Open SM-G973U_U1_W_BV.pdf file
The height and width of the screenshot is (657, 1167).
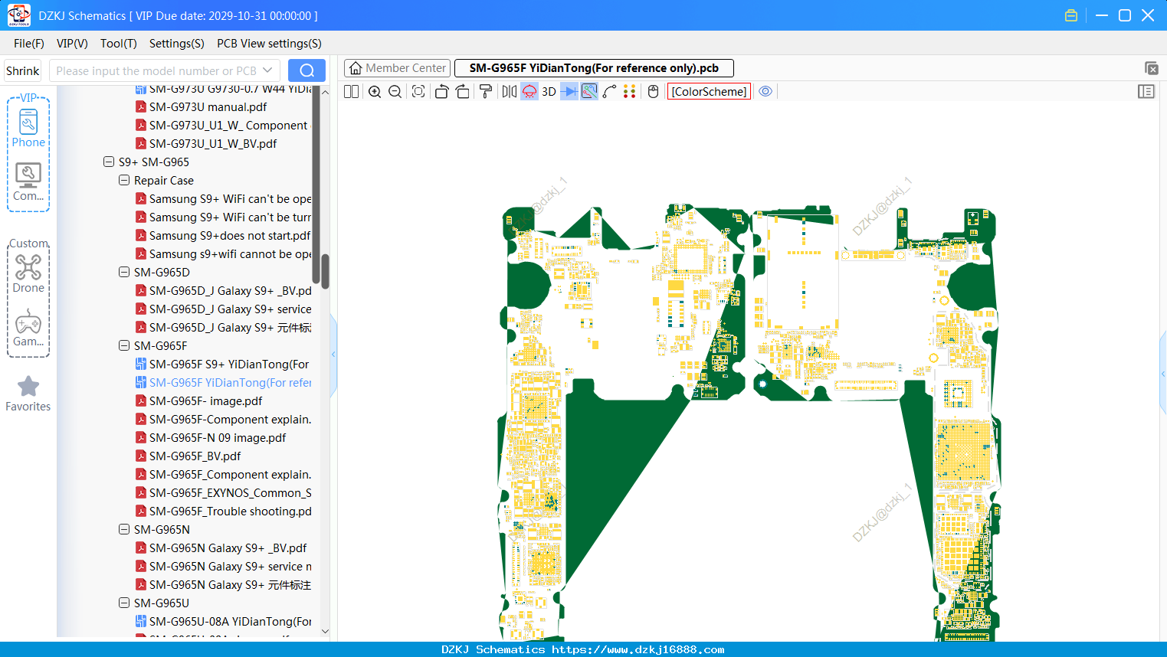(x=213, y=144)
